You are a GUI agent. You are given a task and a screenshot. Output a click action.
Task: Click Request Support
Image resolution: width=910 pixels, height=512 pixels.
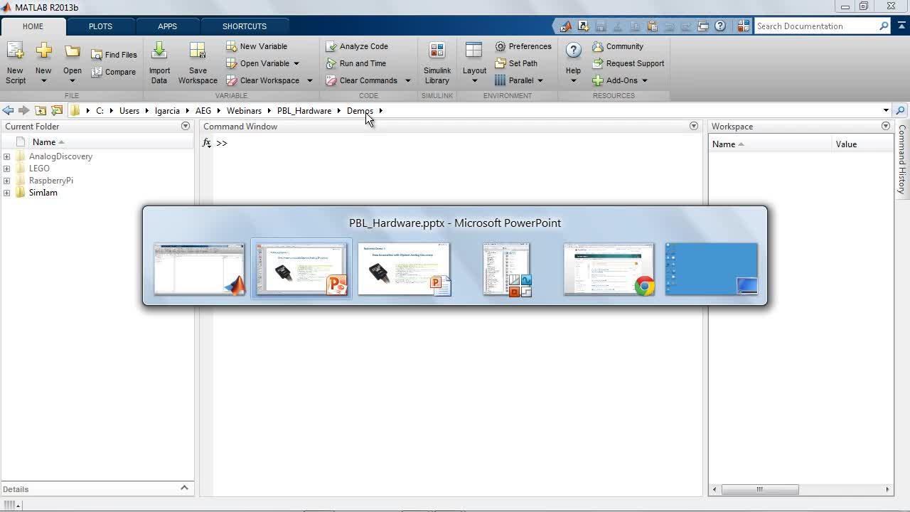(628, 63)
